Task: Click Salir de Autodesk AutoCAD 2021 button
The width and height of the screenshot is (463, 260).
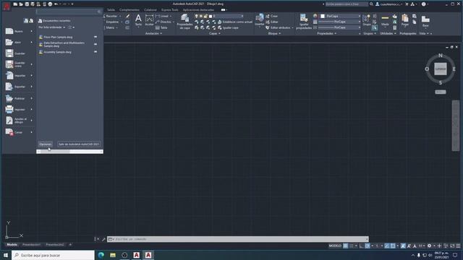Action: click(x=79, y=144)
